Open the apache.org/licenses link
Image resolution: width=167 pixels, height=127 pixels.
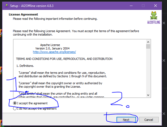click(54, 52)
